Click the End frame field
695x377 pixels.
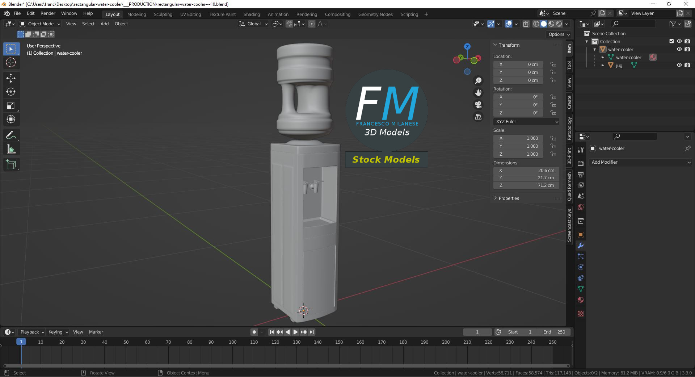554,332
